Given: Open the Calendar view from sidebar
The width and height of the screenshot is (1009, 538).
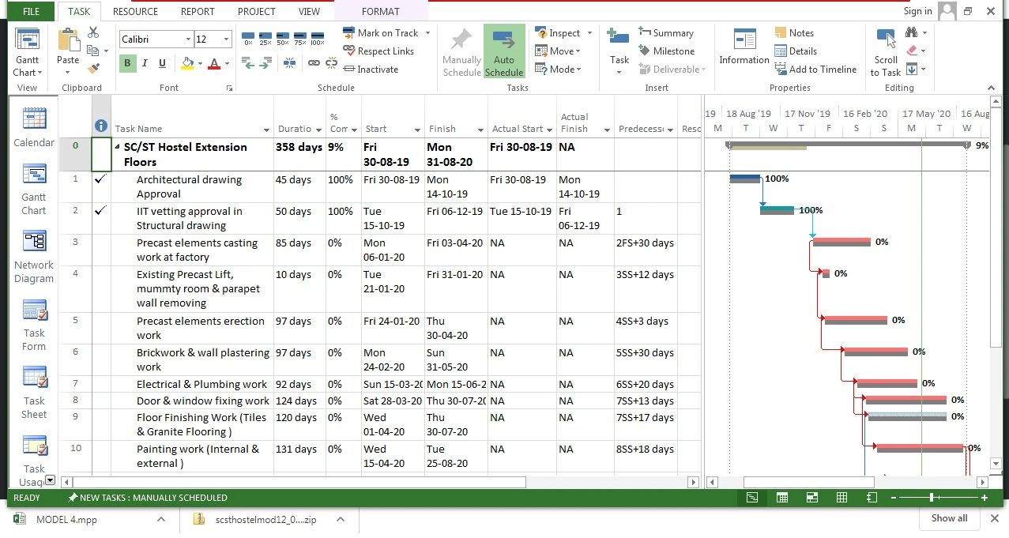Looking at the screenshot, I should (34, 128).
